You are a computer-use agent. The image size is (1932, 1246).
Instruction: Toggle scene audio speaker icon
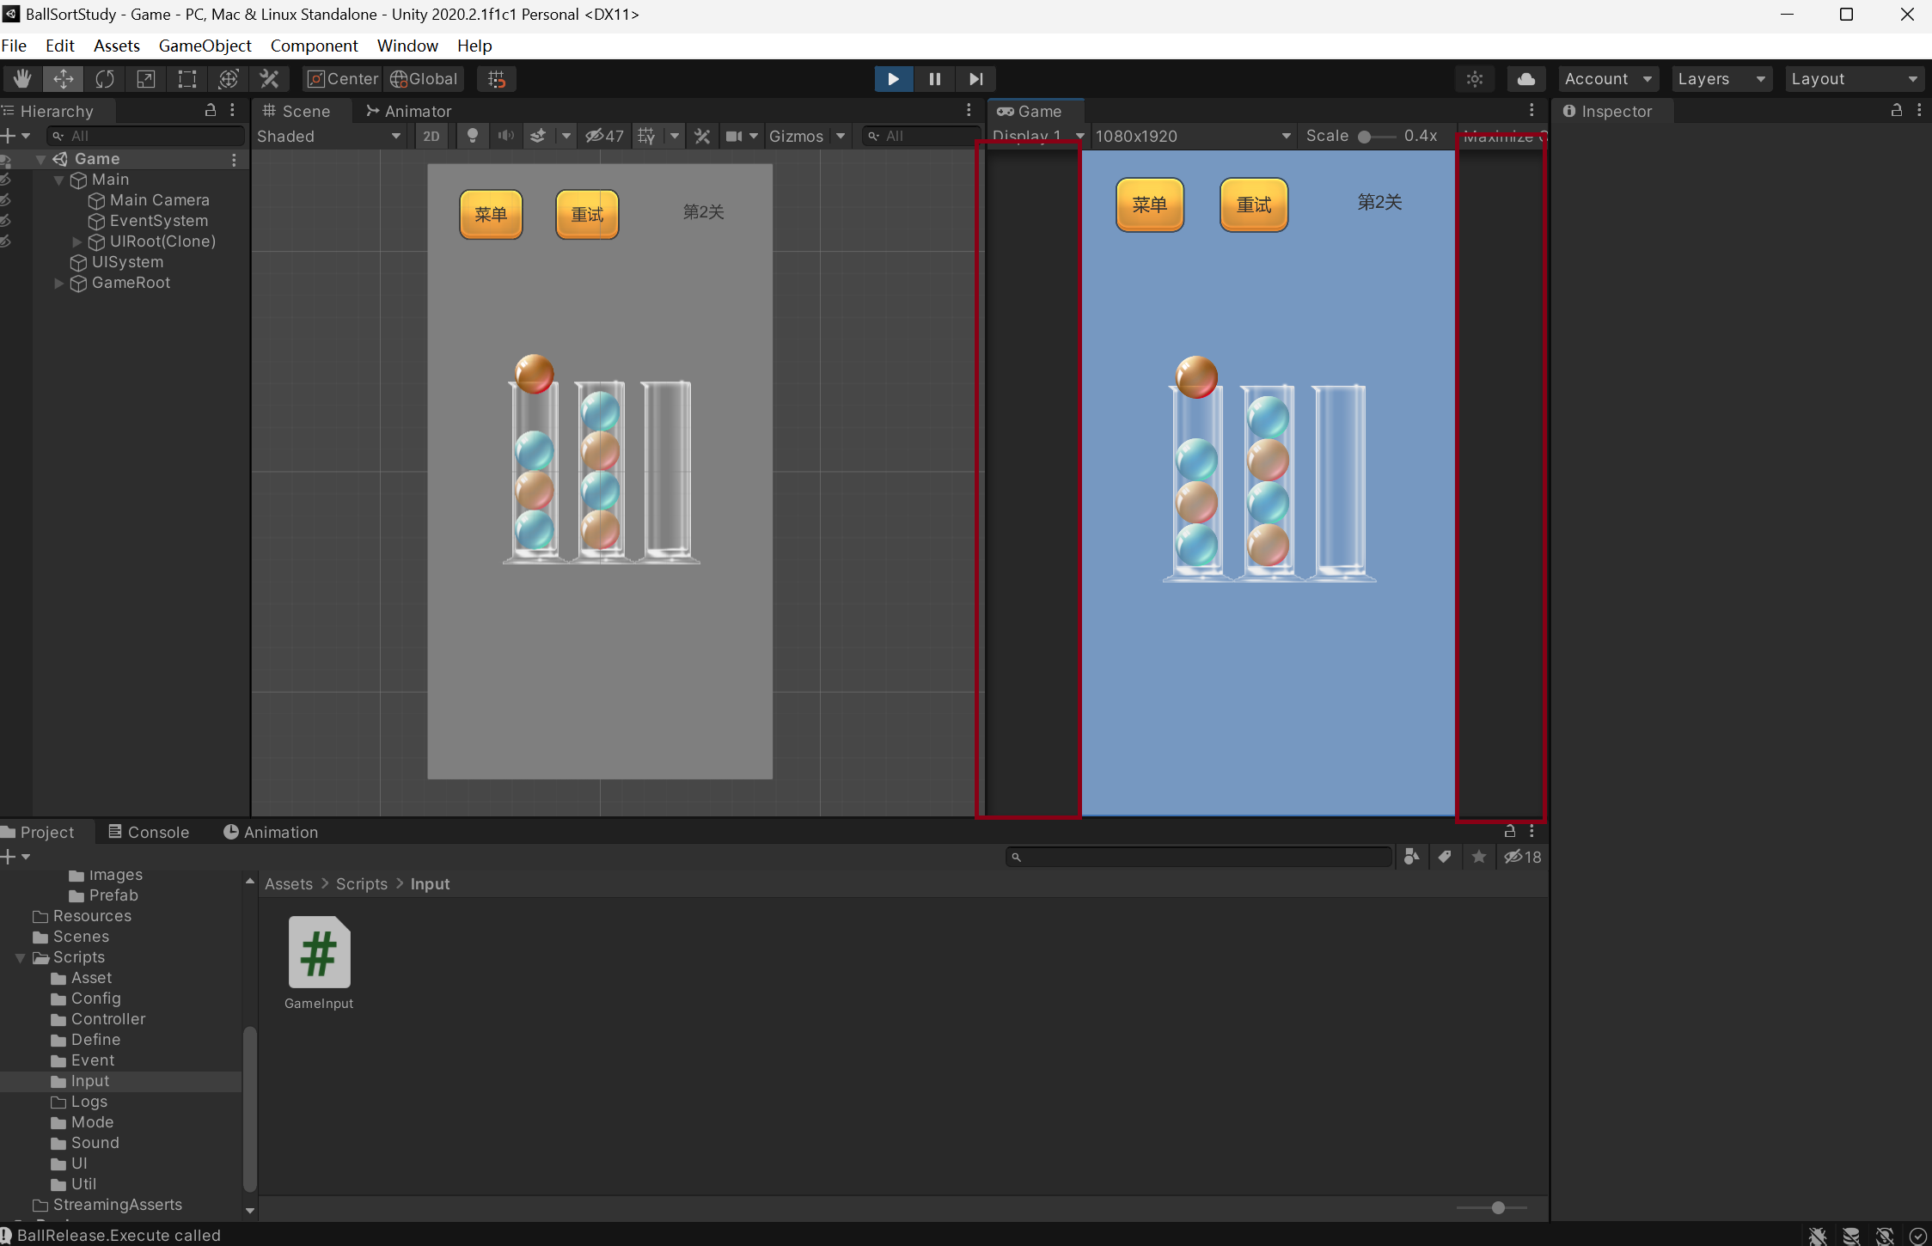tap(506, 136)
